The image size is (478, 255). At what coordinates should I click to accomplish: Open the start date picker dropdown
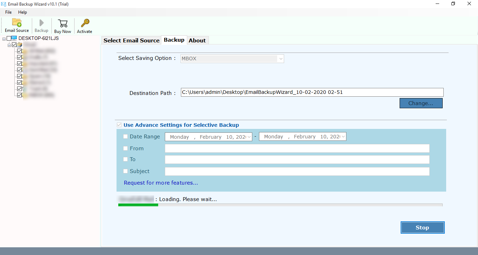[249, 137]
